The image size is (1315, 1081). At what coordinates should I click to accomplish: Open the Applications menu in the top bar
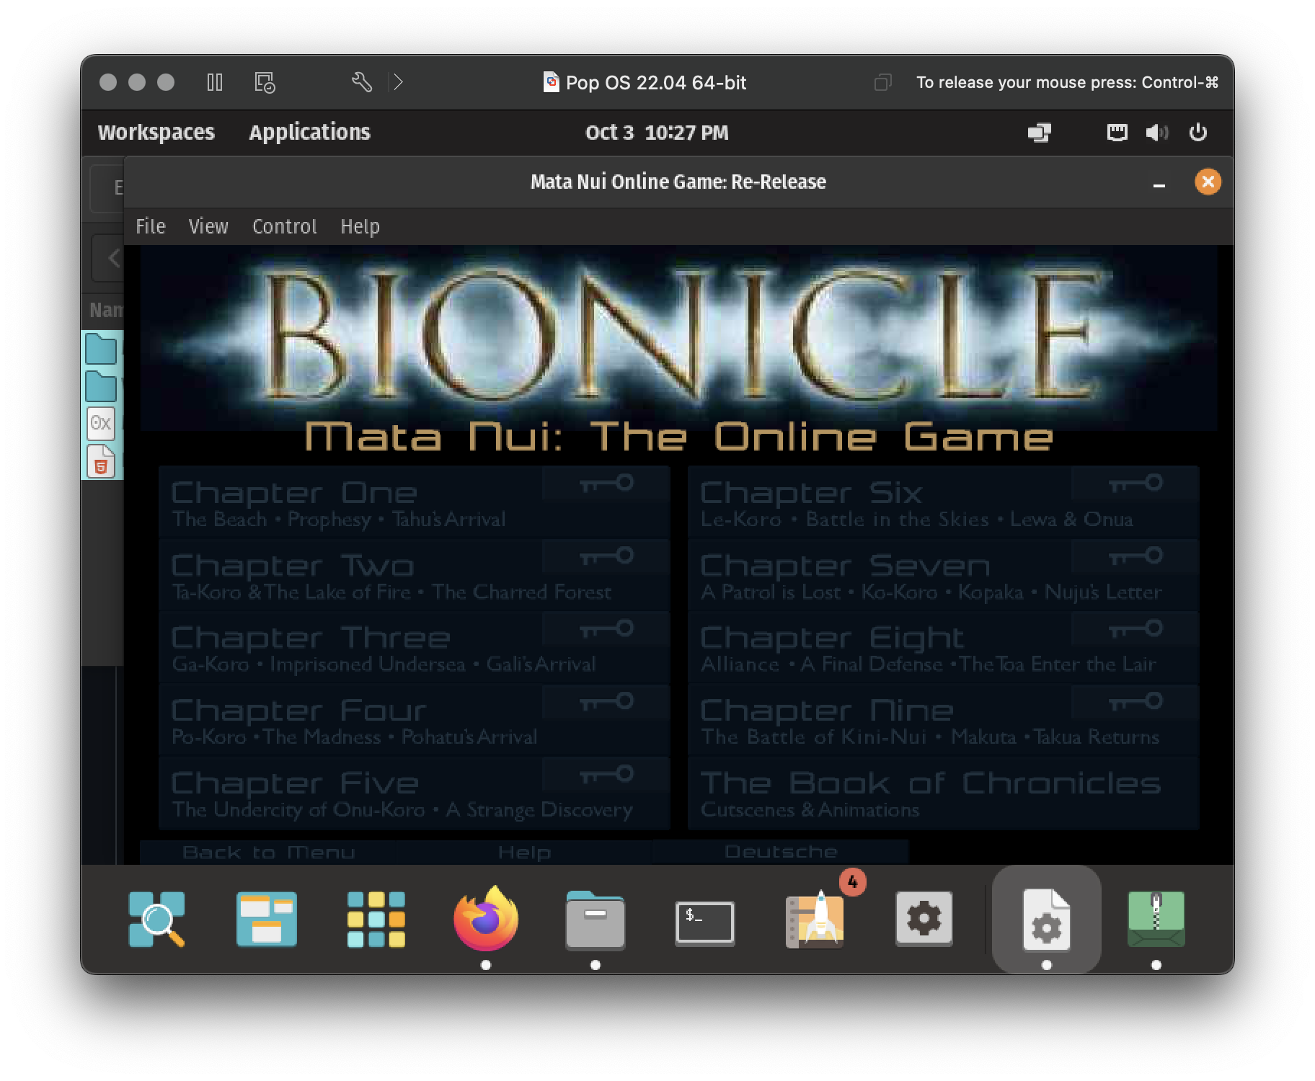pos(310,132)
